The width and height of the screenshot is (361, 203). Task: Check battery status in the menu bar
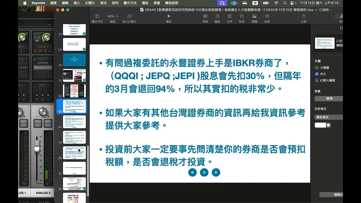coord(266,3)
